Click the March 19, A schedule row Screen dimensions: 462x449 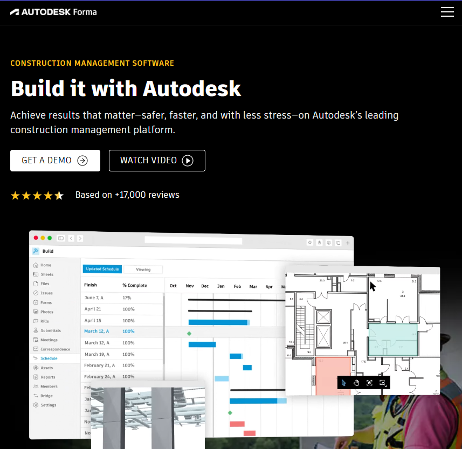pyautogui.click(x=122, y=354)
